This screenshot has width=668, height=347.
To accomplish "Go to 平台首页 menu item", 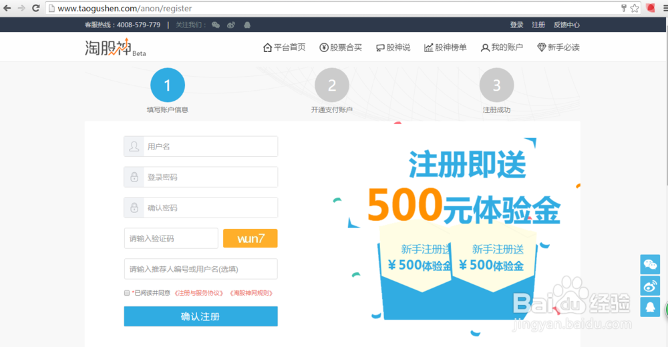I will (284, 47).
